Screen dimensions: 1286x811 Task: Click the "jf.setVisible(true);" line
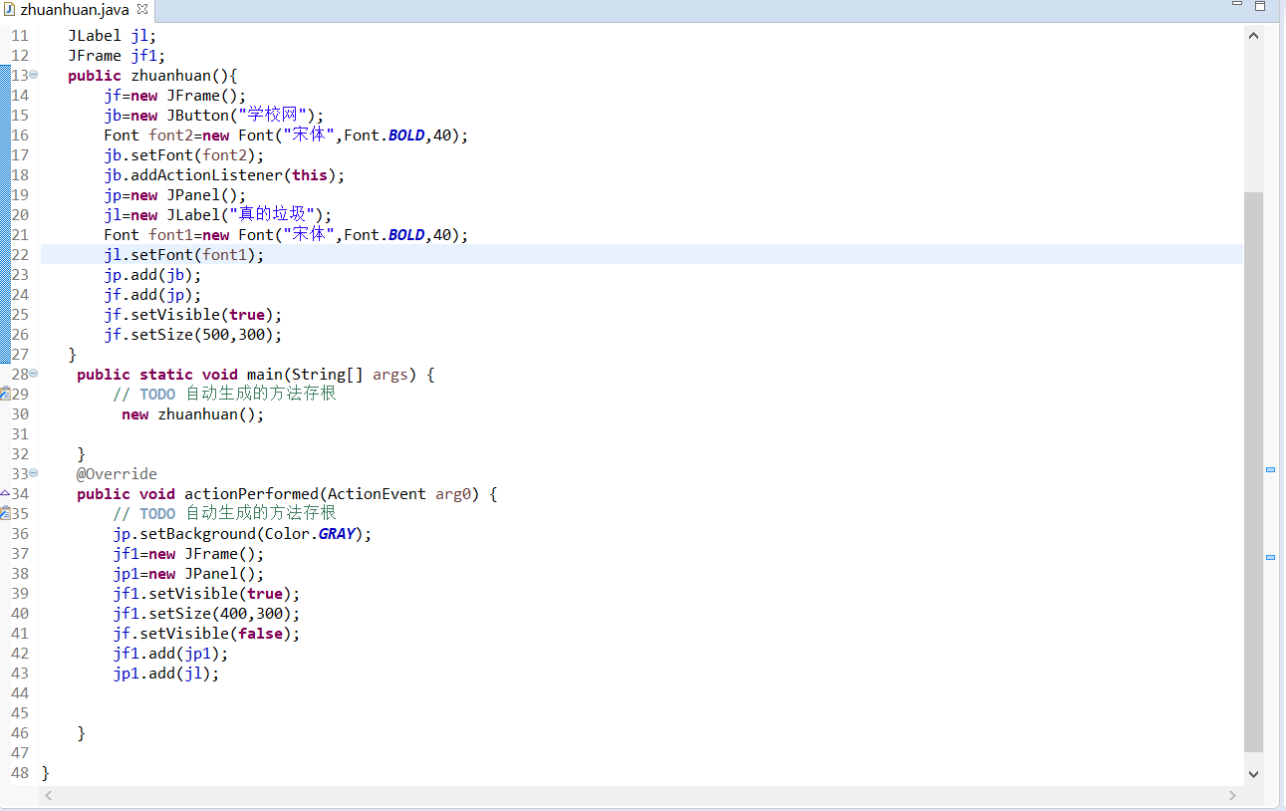(x=193, y=314)
